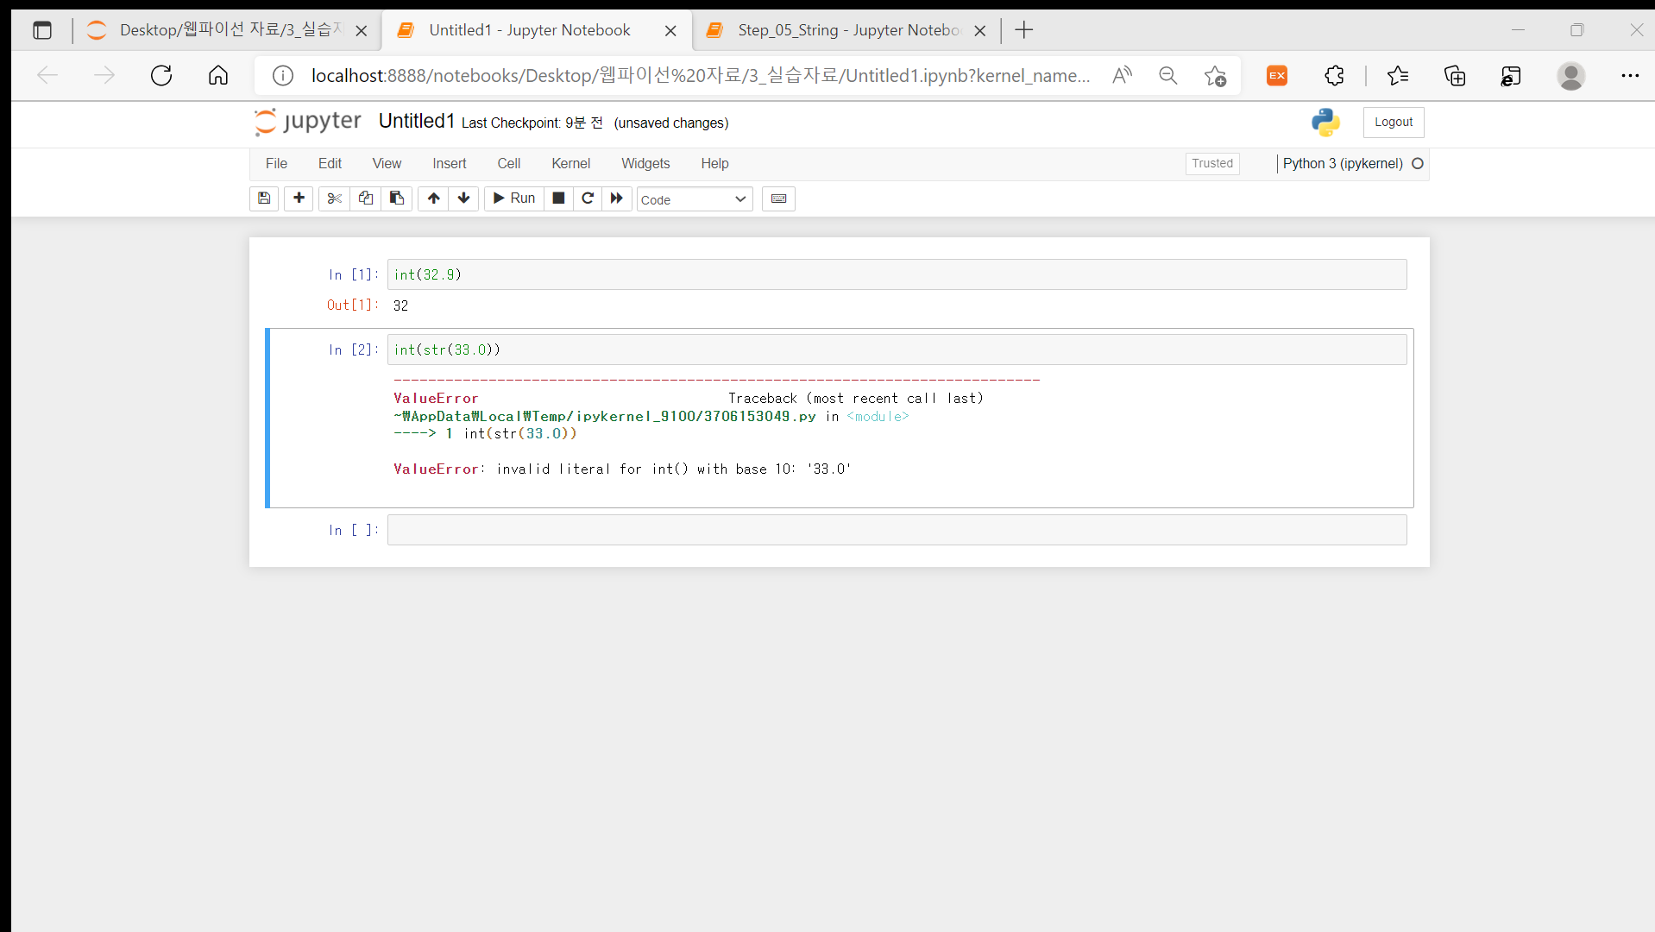The height and width of the screenshot is (932, 1655).
Task: Click the ValueError invalid literal message line
Action: click(x=622, y=469)
